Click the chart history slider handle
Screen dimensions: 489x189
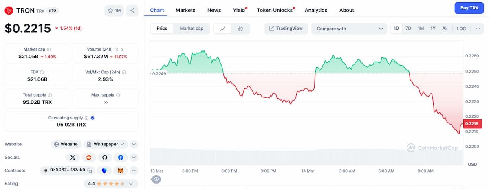pos(156,179)
